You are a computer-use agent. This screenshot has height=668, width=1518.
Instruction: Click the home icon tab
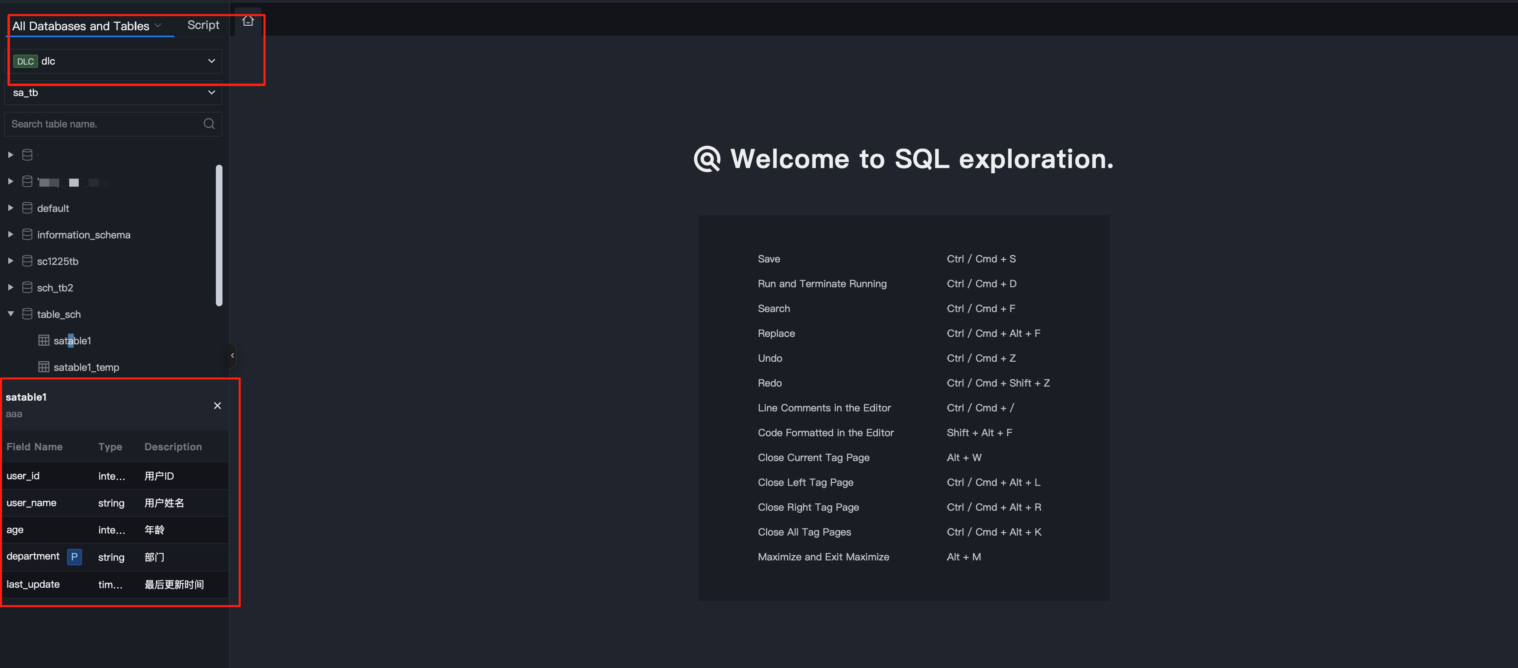(247, 21)
